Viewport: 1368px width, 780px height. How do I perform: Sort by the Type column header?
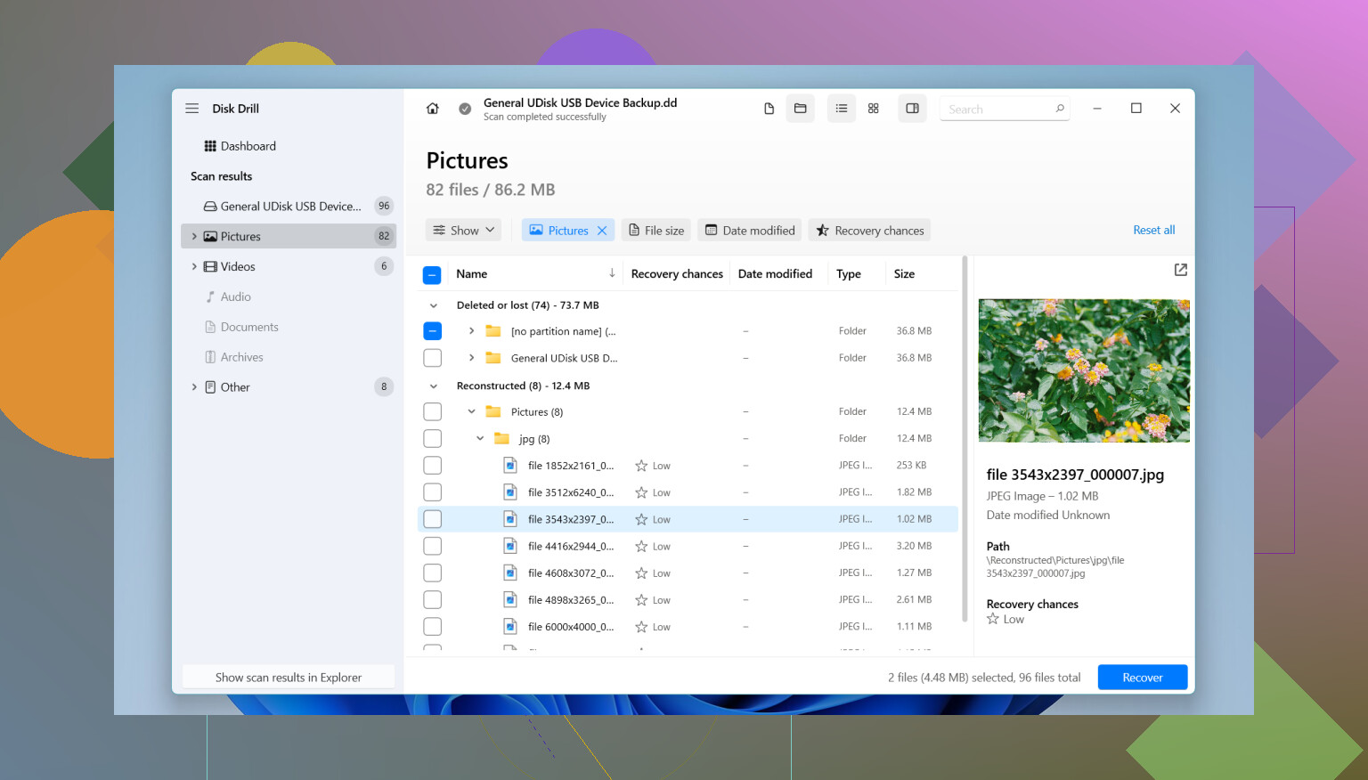(849, 274)
